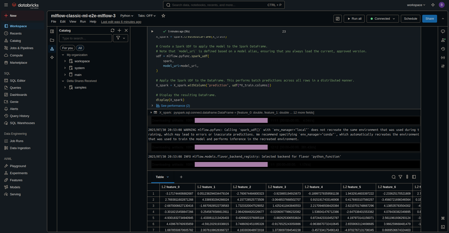Image resolution: width=449 pixels, height=233 pixels.
Task: Open the Table tab dropdown arrow
Action: 168,177
